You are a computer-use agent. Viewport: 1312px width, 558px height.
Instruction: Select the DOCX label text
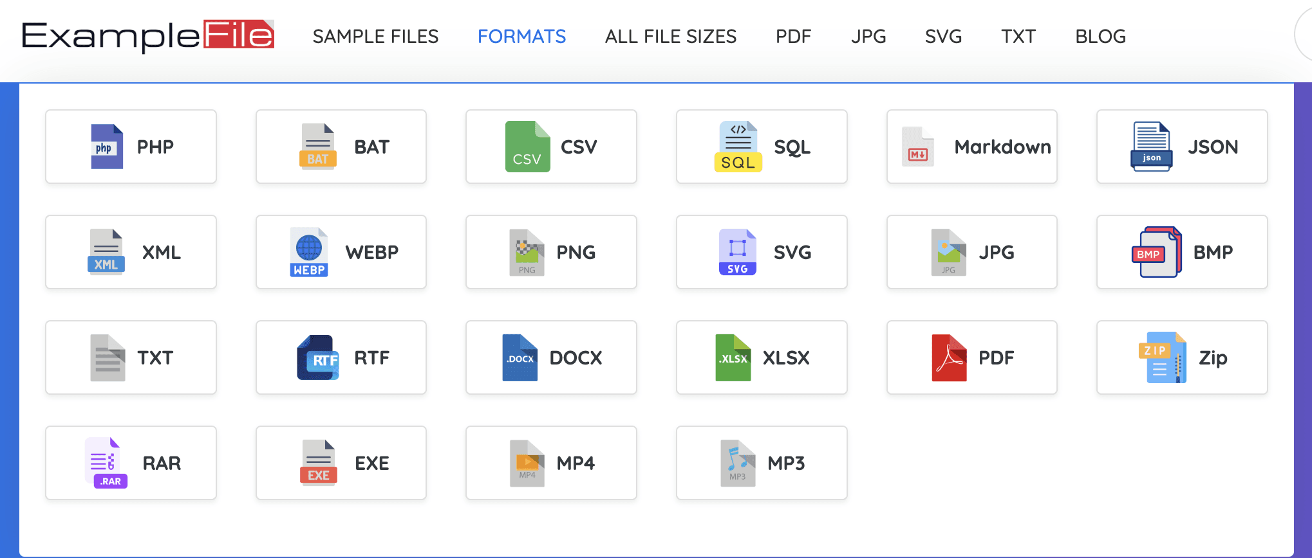tap(576, 357)
